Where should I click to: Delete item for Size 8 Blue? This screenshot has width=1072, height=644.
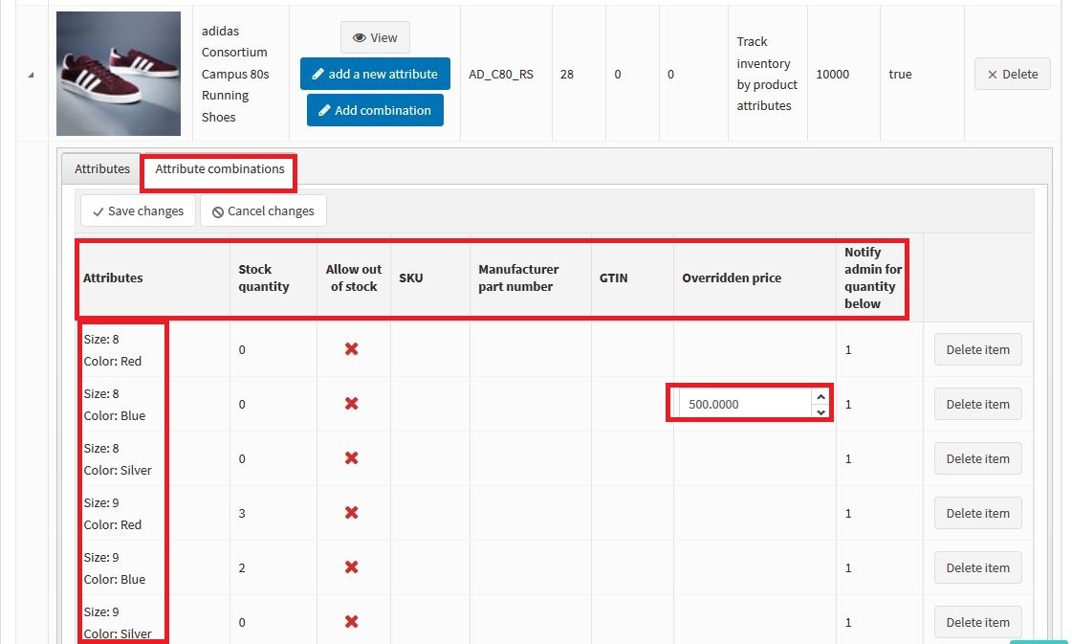point(977,404)
